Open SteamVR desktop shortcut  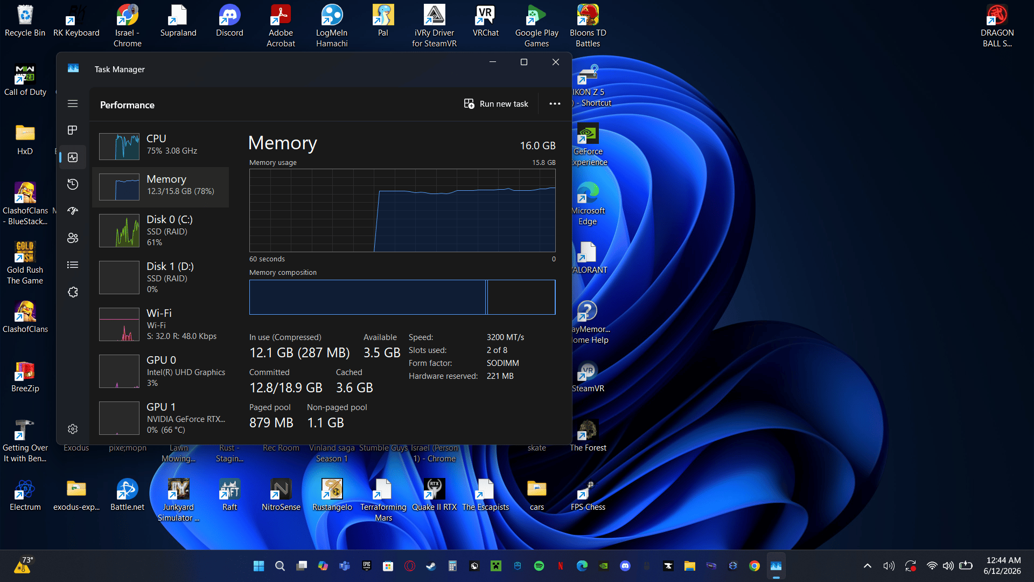coord(588,377)
